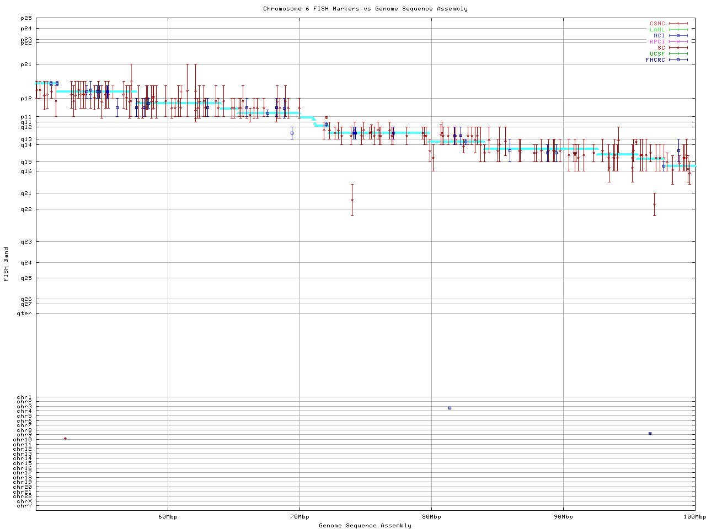Select the lone marker in chr10 row

pyautogui.click(x=65, y=439)
